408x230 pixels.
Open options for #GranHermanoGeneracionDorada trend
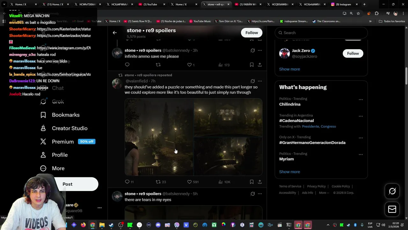point(361,138)
